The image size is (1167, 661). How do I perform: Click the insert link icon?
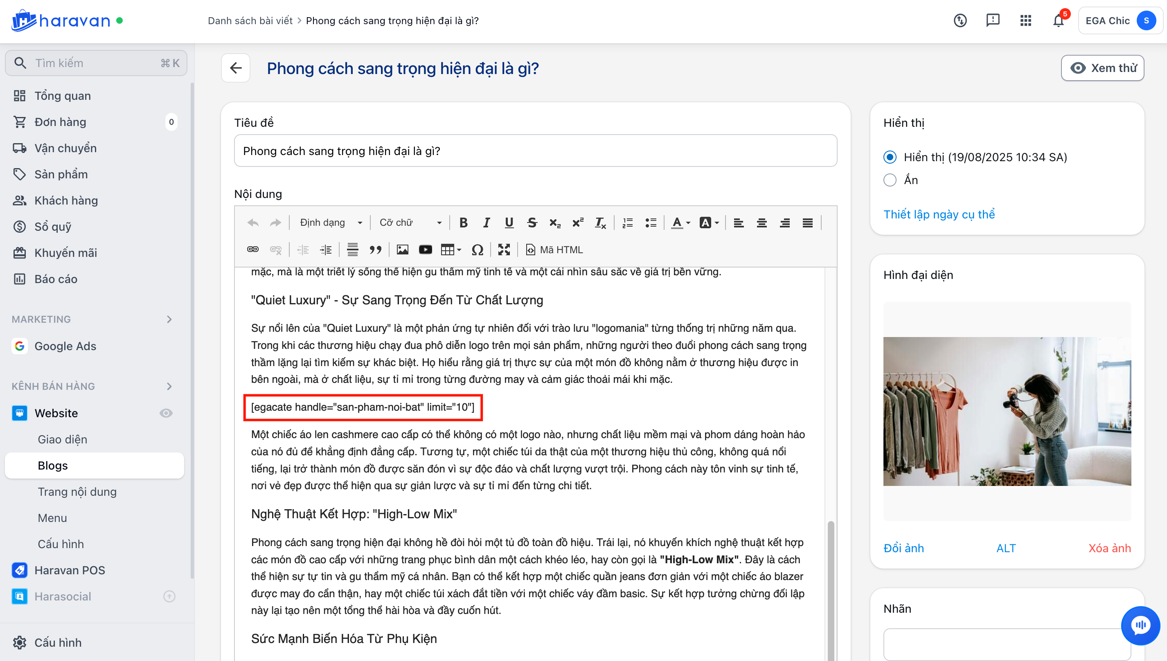[x=252, y=250]
